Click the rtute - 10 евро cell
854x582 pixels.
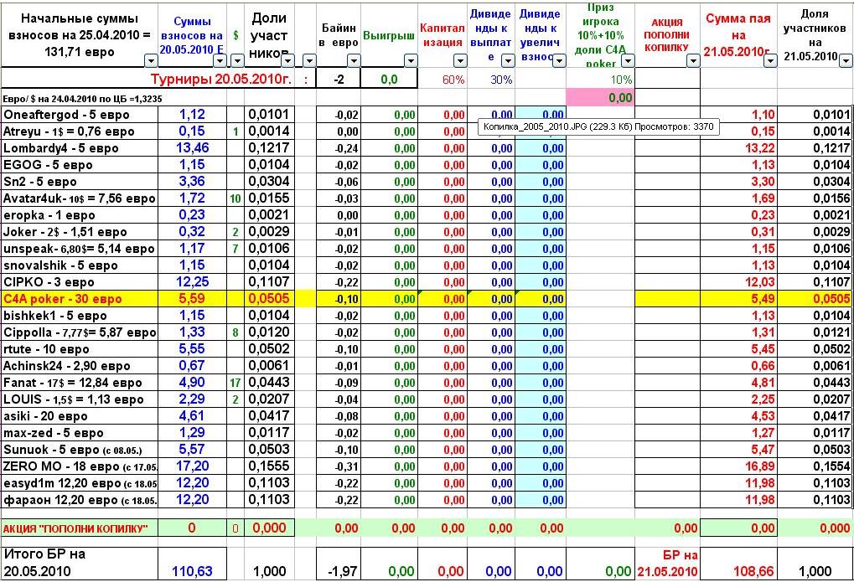[80, 349]
